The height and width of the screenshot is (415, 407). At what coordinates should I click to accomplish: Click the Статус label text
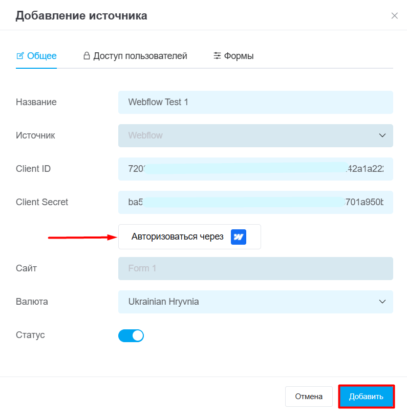tap(31, 335)
